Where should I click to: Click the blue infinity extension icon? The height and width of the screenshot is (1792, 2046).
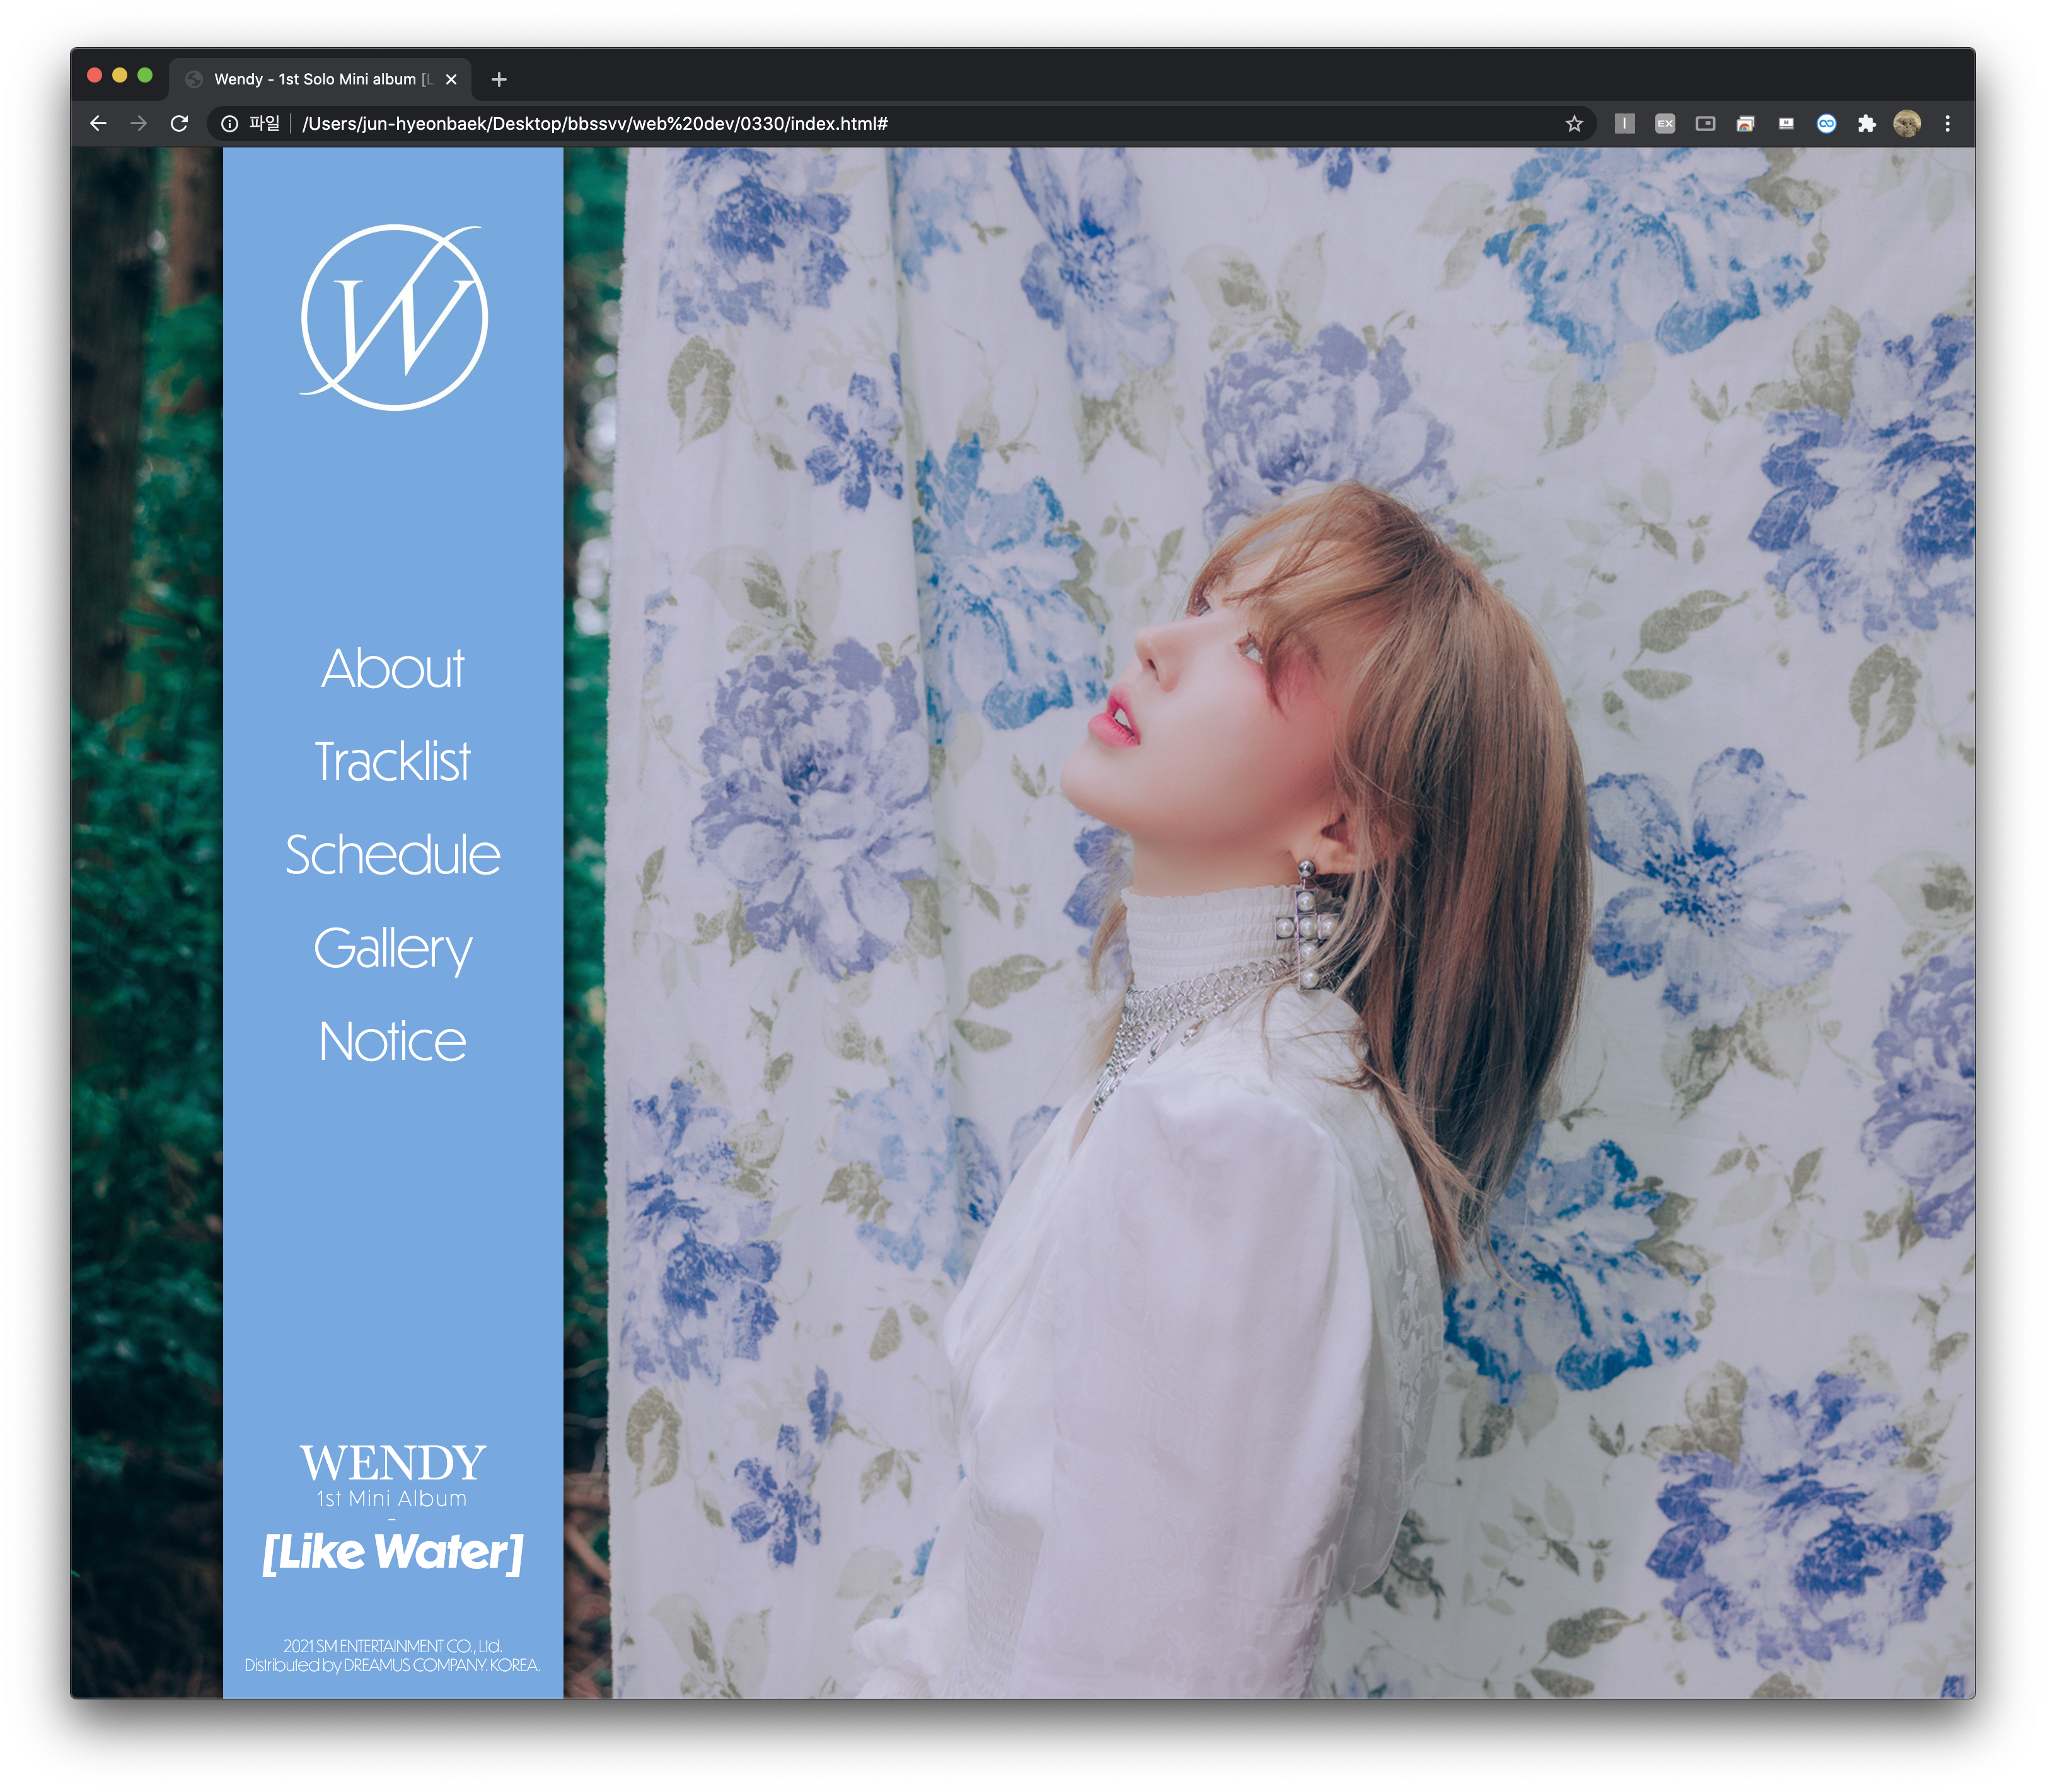(x=1826, y=124)
